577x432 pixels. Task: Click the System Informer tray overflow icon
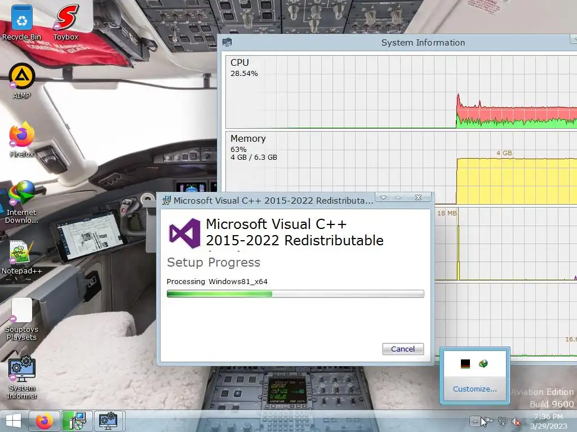point(465,364)
